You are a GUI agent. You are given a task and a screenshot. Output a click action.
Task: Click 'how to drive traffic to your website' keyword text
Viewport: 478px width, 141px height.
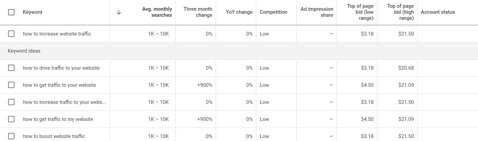click(61, 68)
